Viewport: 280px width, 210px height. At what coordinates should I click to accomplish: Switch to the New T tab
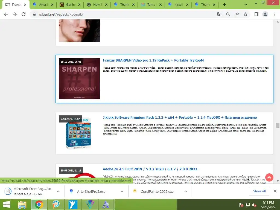(x=97, y=5)
